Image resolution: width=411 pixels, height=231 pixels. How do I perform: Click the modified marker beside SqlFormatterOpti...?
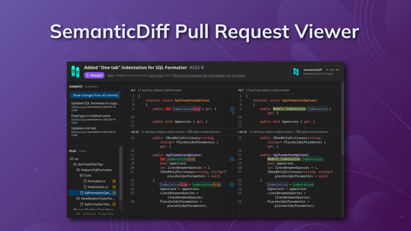pos(114,193)
